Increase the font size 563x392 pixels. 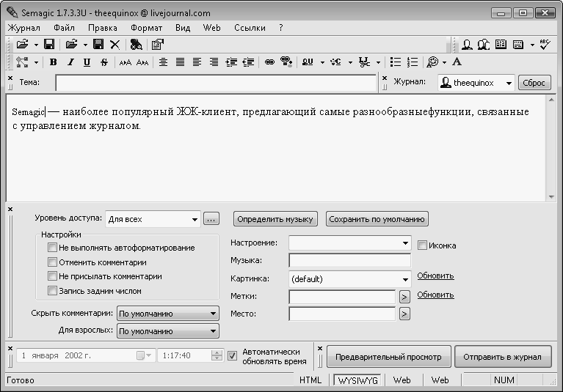click(125, 63)
